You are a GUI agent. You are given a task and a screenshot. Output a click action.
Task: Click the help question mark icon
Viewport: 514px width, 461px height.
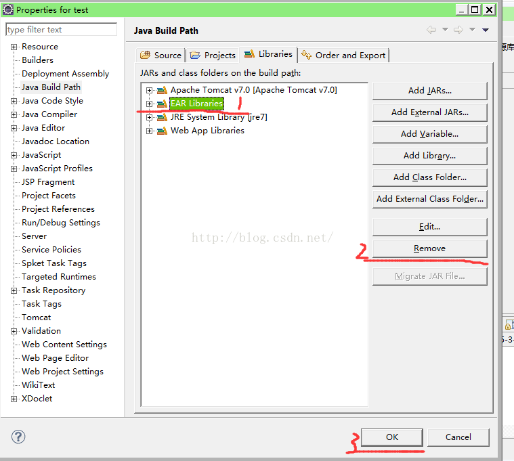tap(18, 437)
